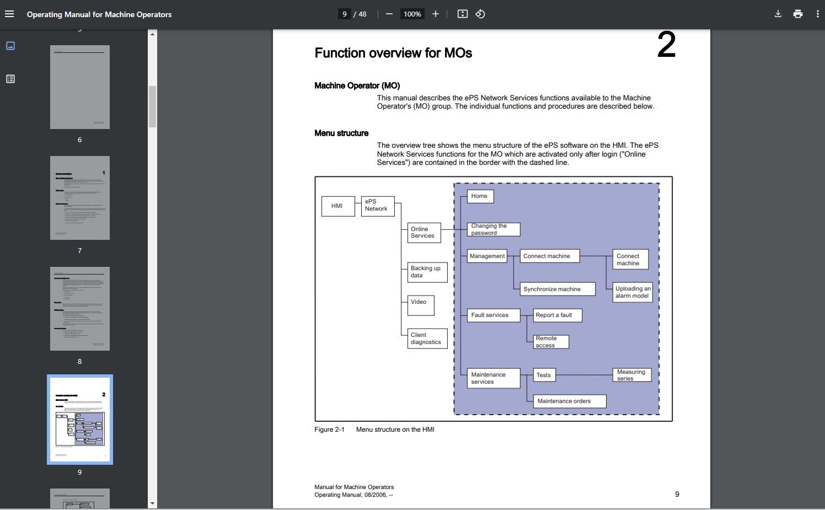Click the 'Function overview for MOs' heading

393,53
